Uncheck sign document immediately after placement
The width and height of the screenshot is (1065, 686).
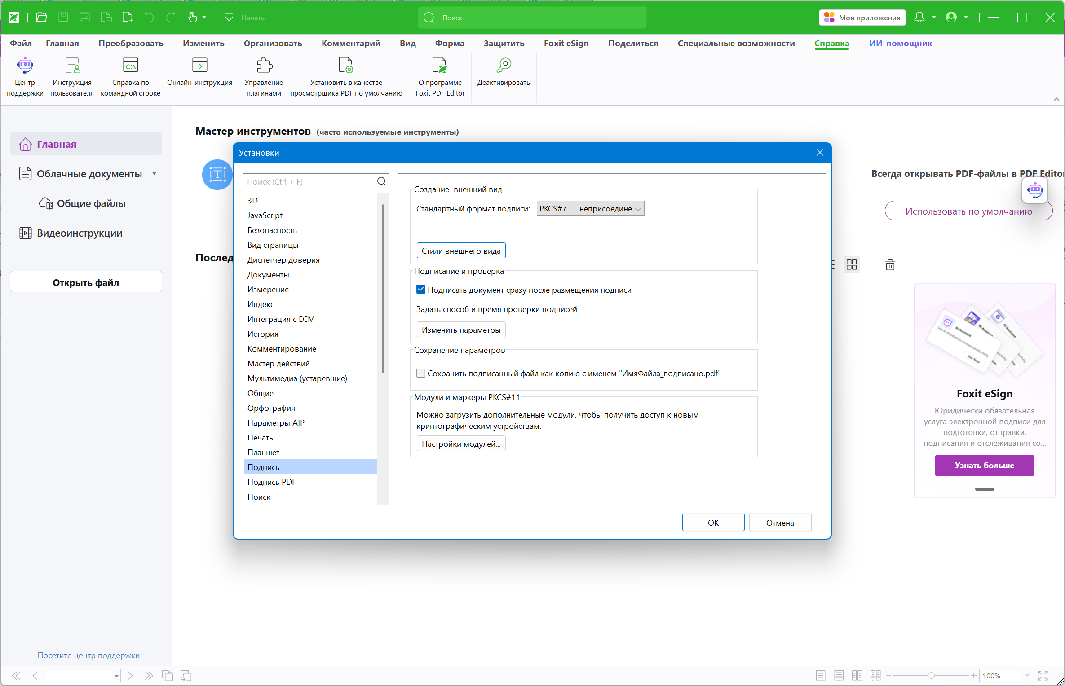pyautogui.click(x=421, y=290)
